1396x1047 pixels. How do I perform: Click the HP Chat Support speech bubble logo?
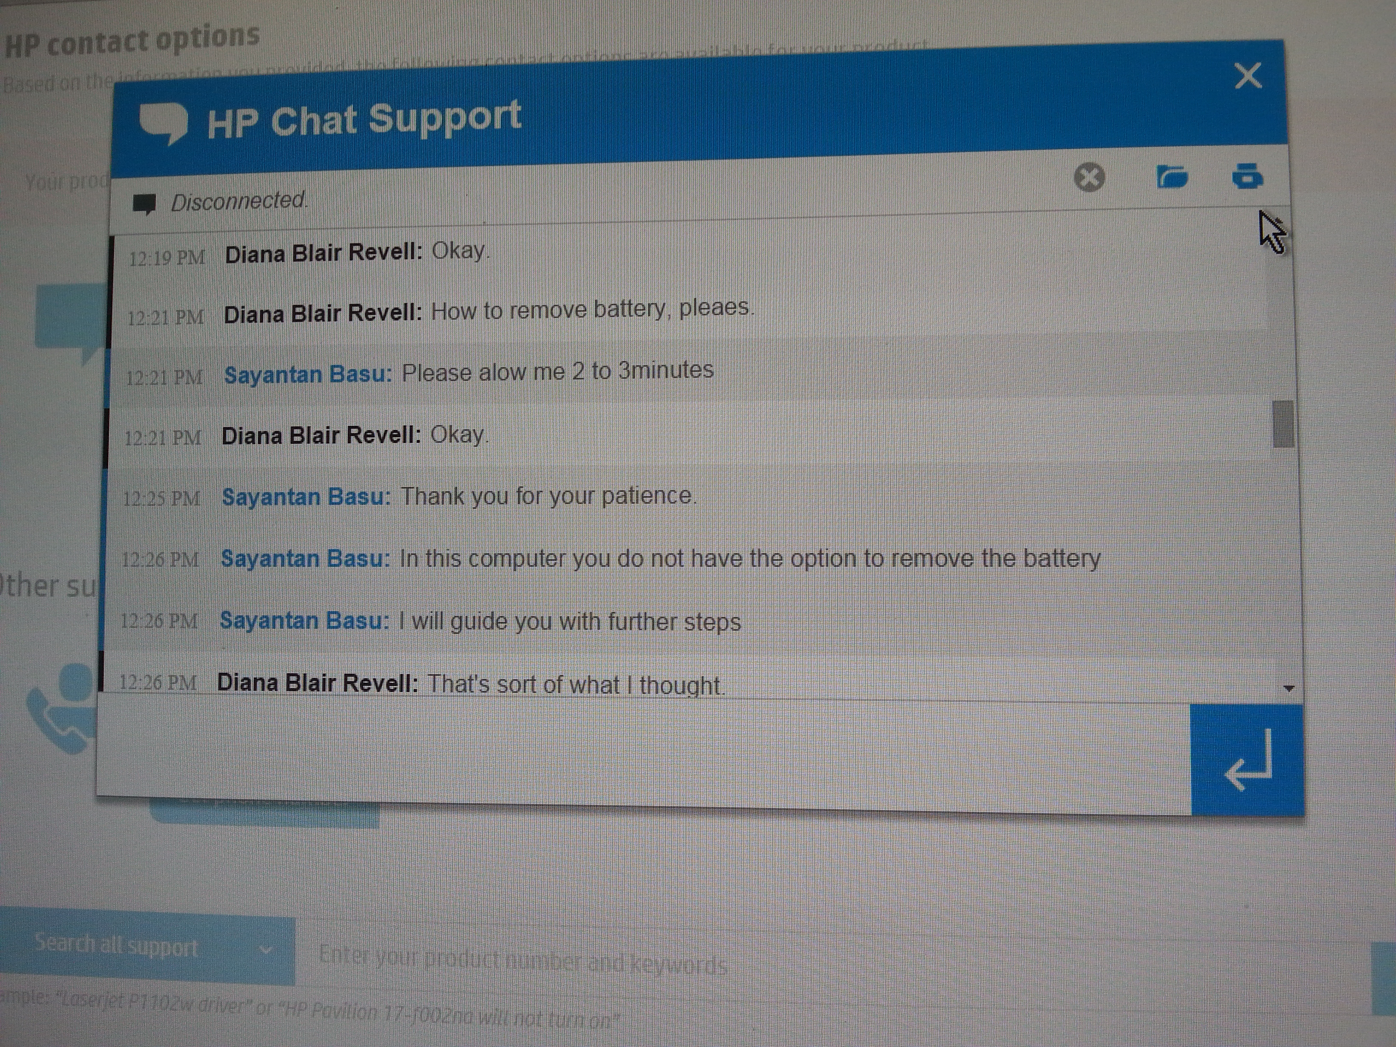coord(163,123)
